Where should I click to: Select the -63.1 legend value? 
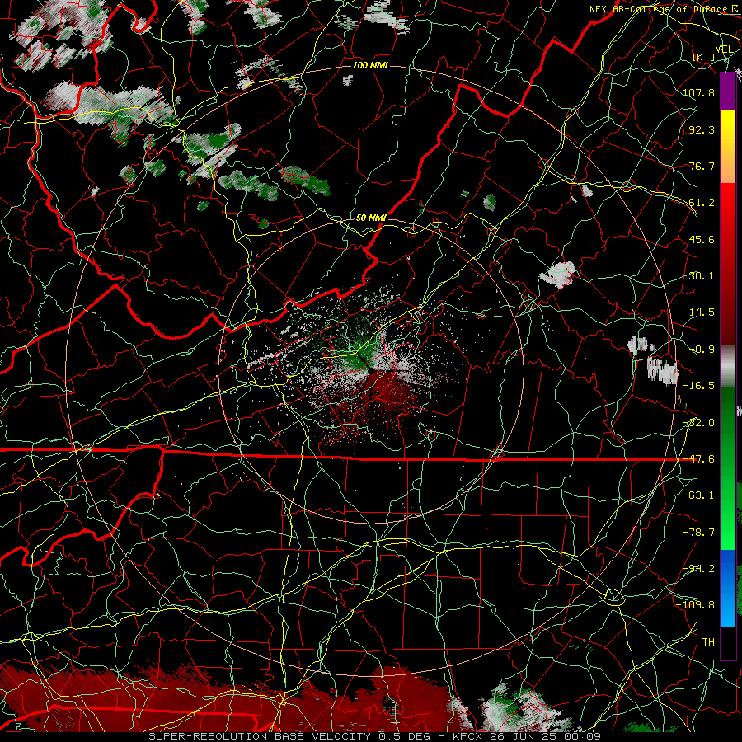[698, 495]
